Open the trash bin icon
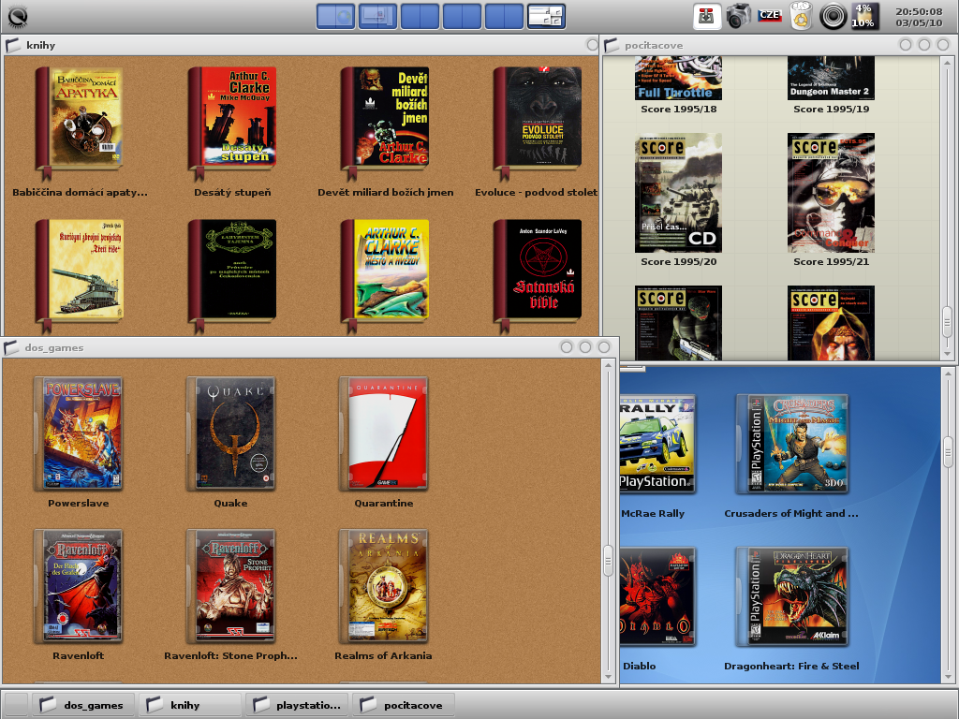Screen dimensions: 959x719 [x=801, y=17]
